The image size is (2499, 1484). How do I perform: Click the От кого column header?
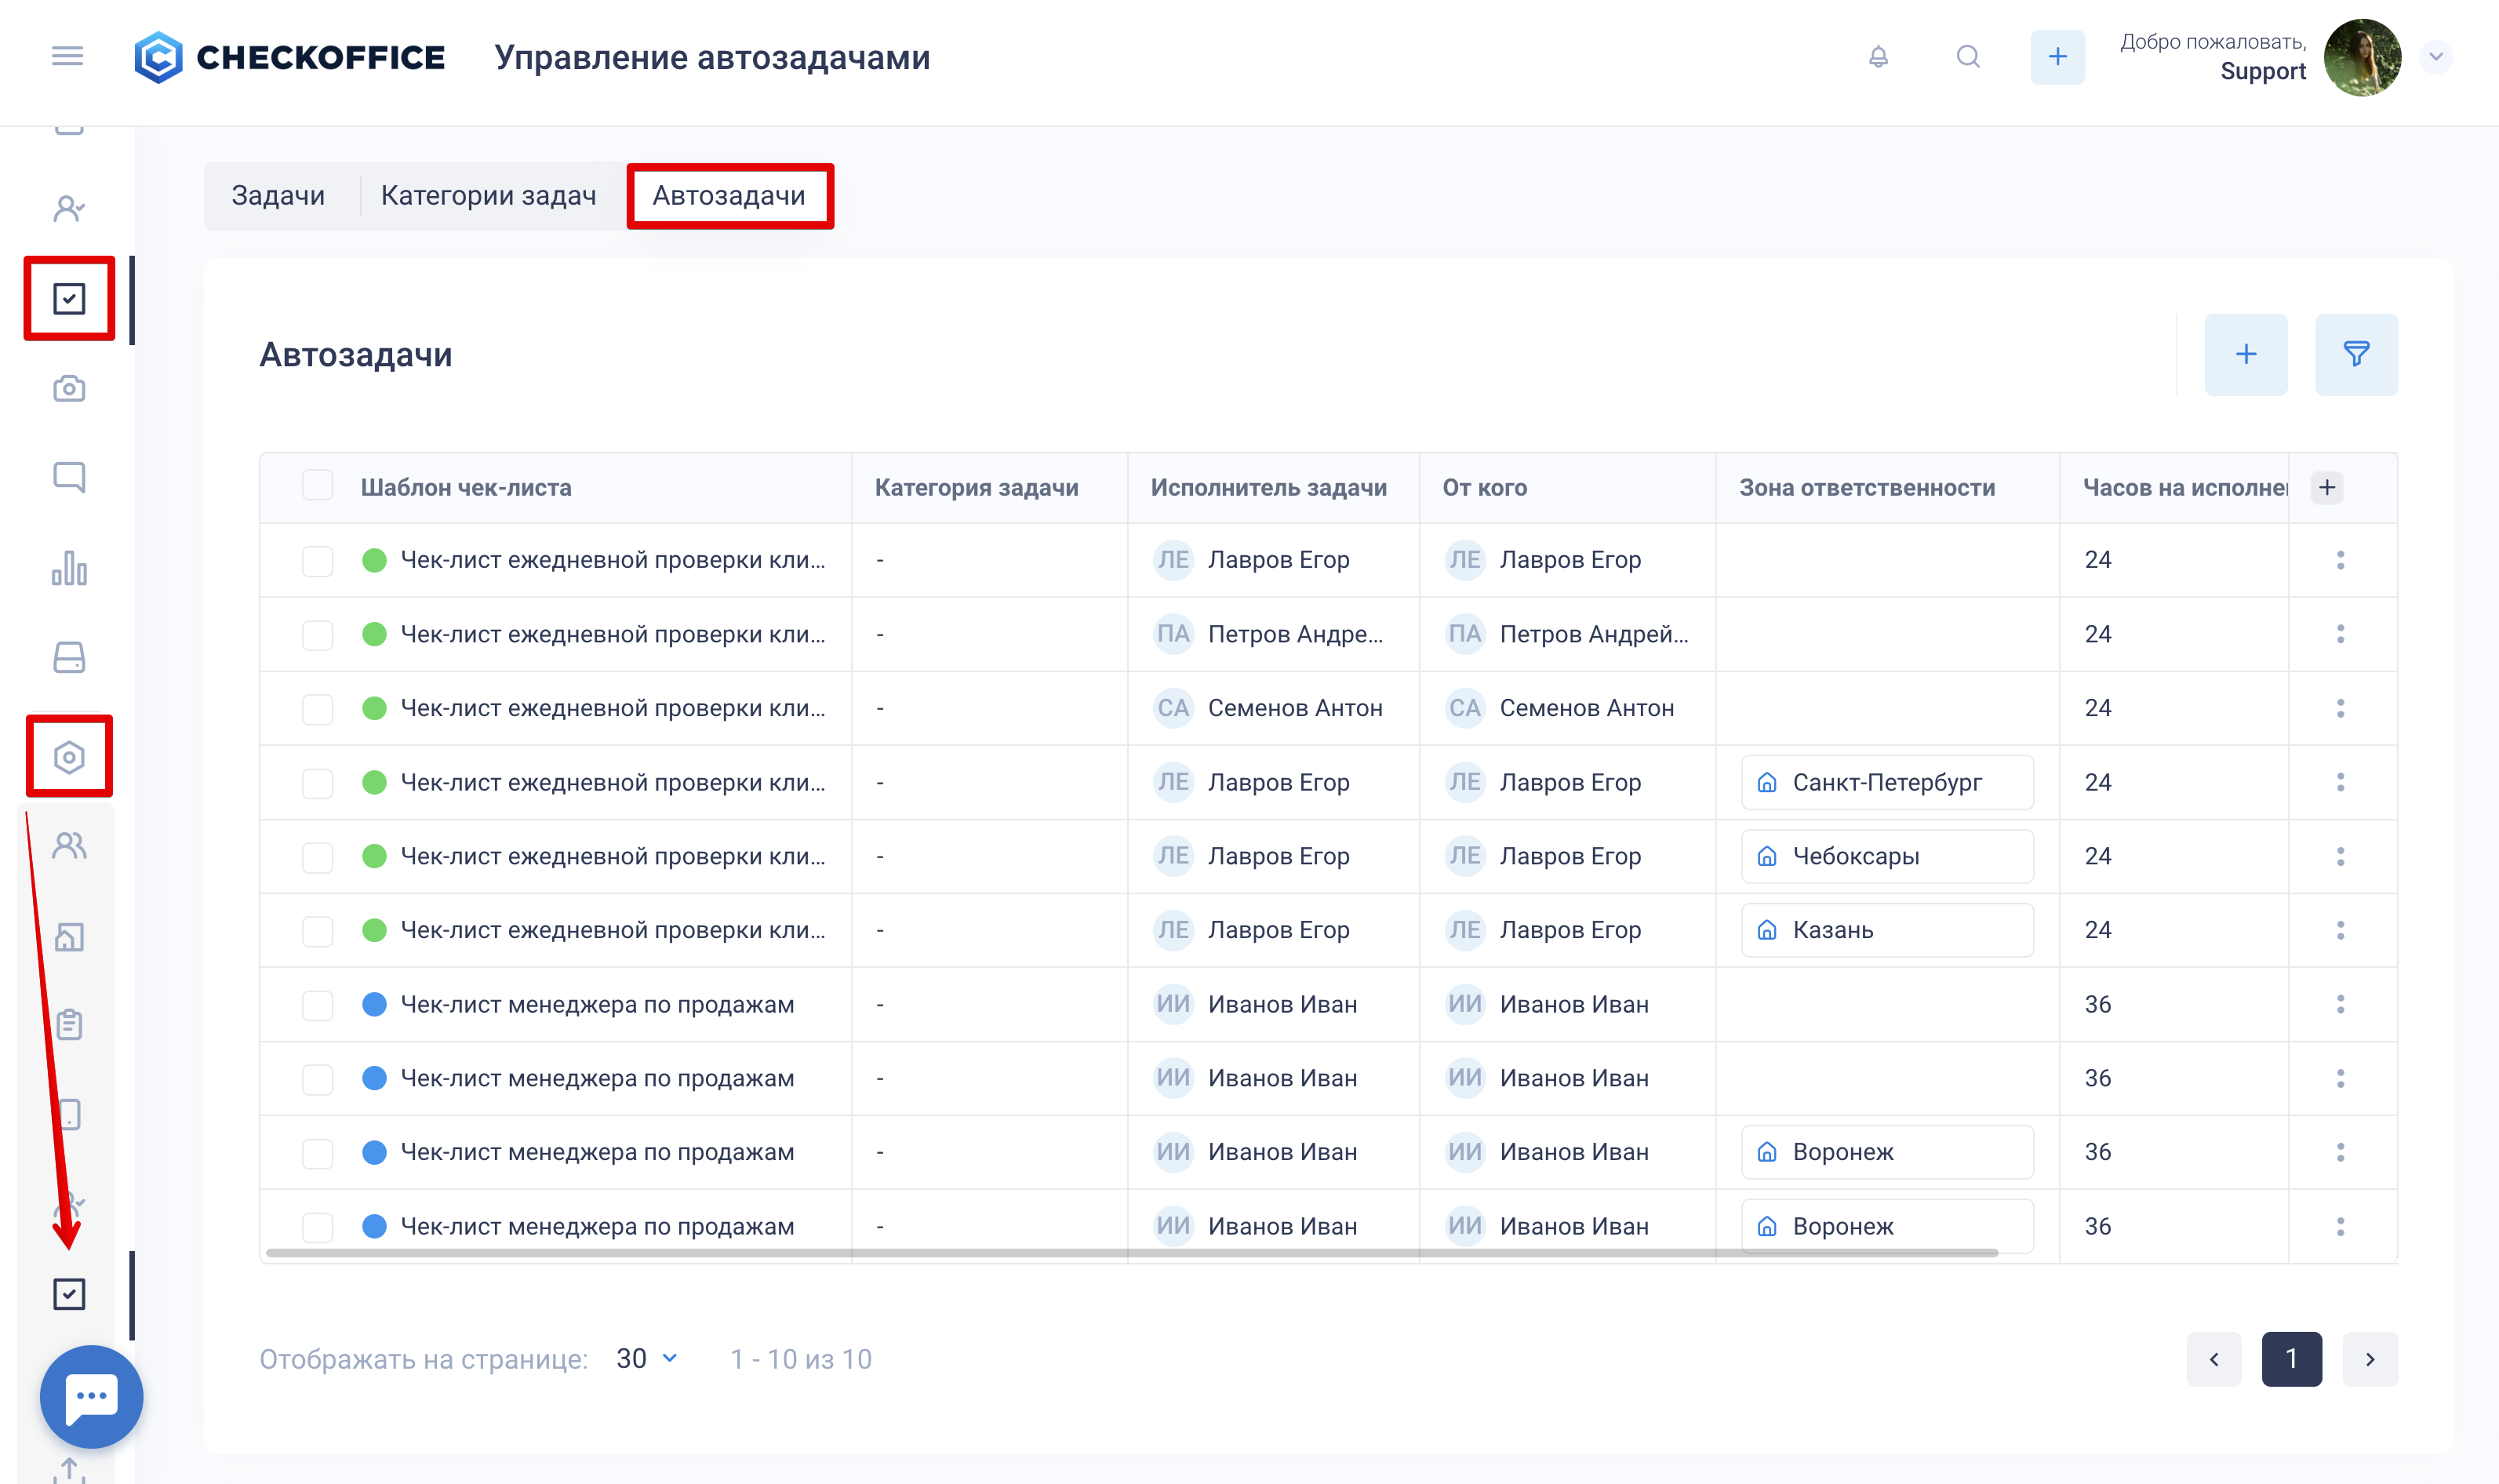1484,487
